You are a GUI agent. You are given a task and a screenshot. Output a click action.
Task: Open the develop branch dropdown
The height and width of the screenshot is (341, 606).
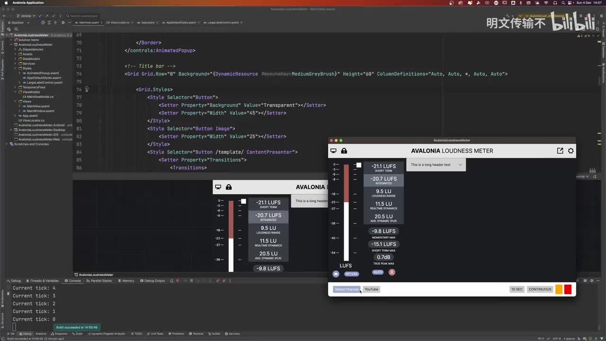[25, 16]
